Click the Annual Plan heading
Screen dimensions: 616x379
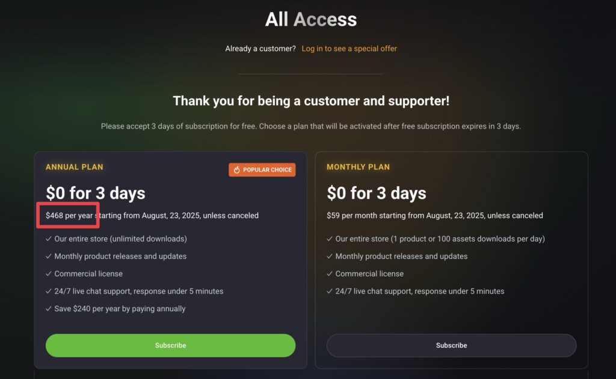(x=74, y=167)
